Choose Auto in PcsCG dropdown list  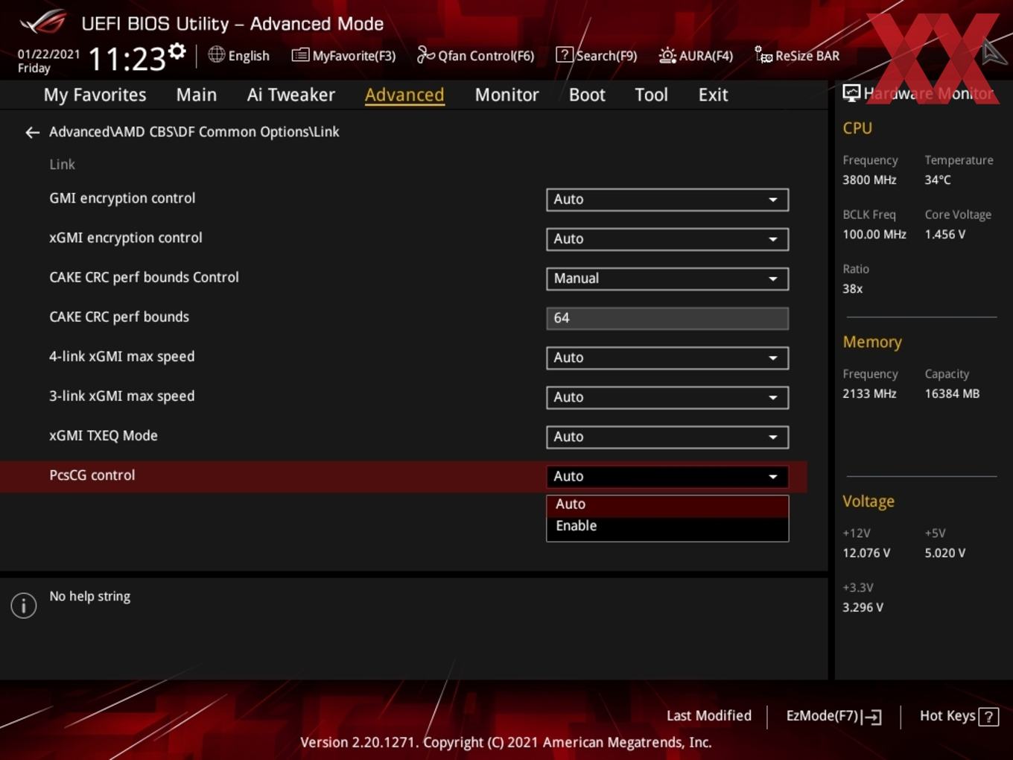point(667,504)
